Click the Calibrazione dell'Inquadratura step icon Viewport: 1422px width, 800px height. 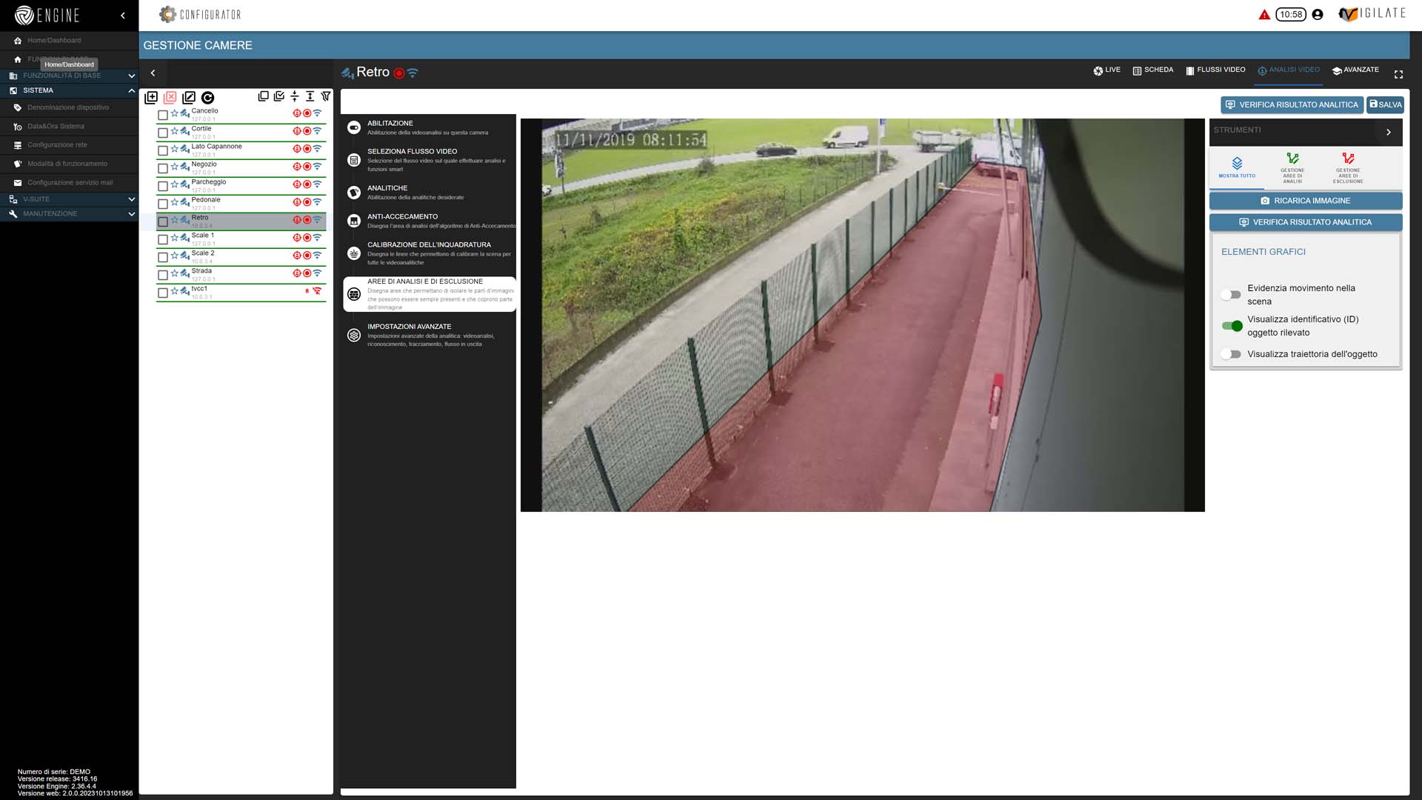354,253
